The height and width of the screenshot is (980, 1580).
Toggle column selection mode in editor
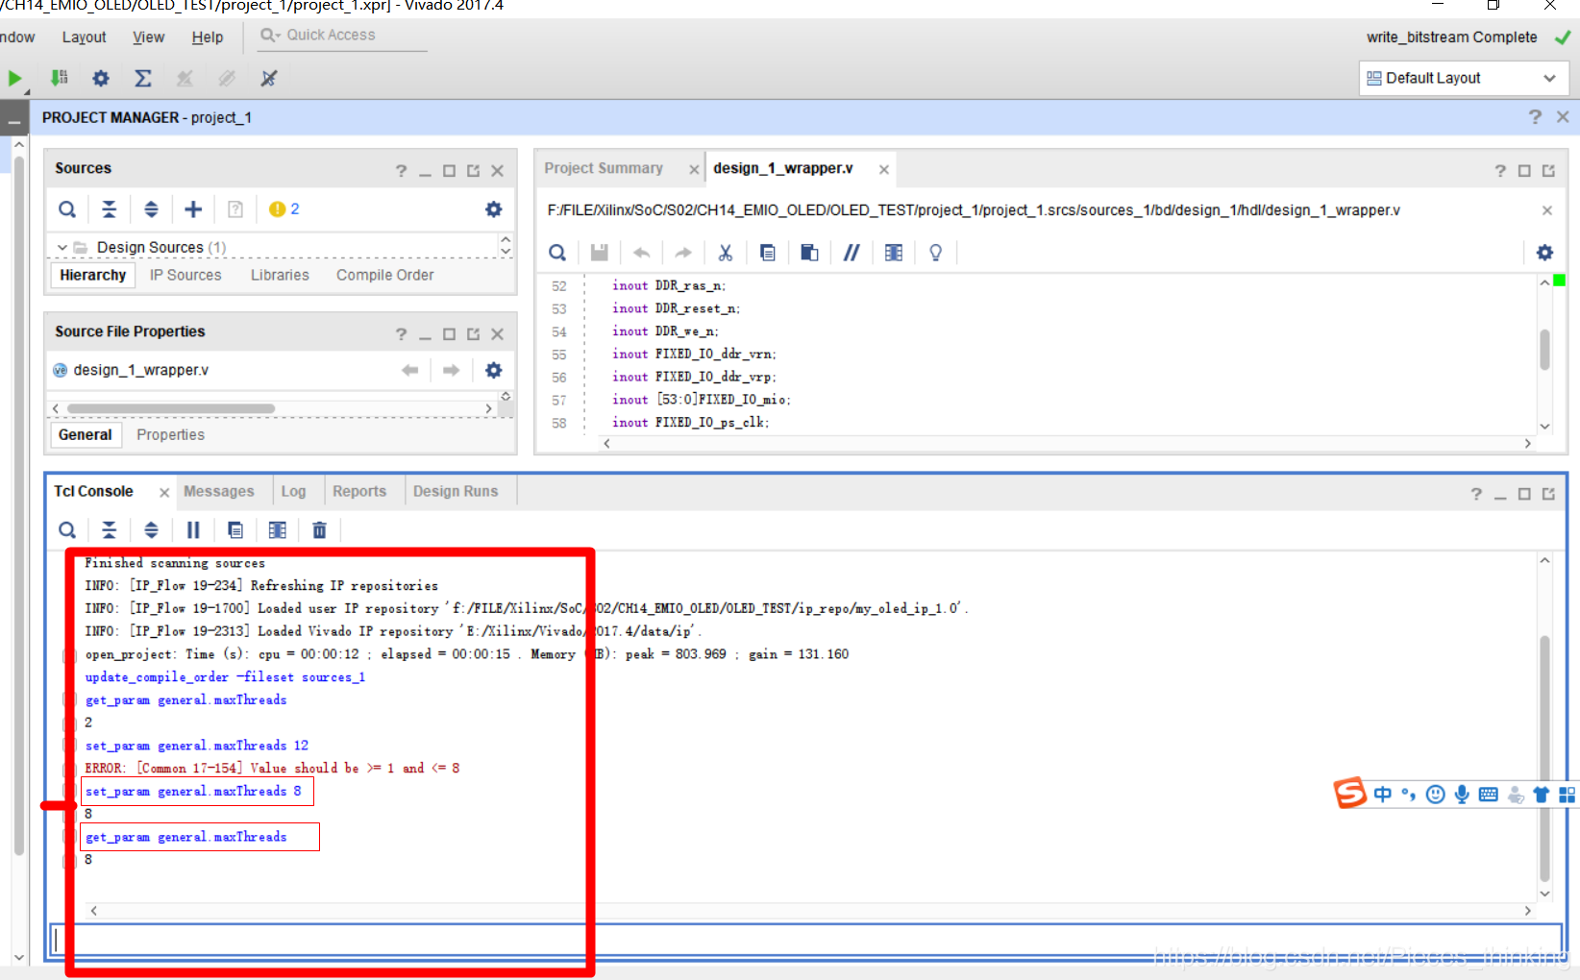point(894,253)
